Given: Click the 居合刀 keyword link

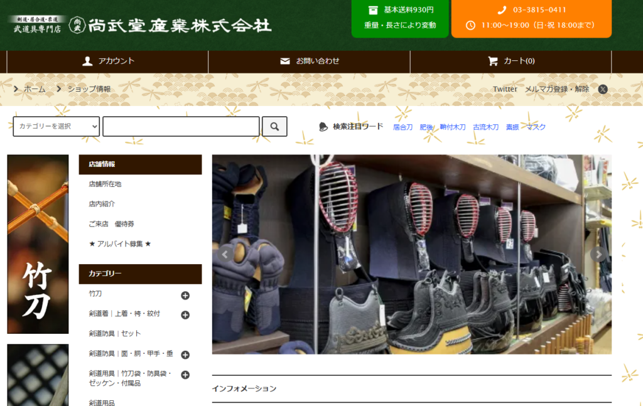Looking at the screenshot, I should (x=403, y=127).
